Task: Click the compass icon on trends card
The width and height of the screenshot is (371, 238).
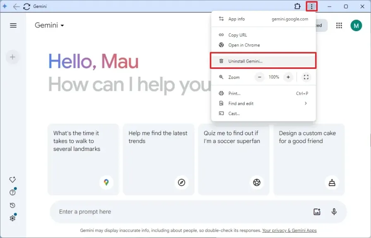Action: pyautogui.click(x=181, y=182)
